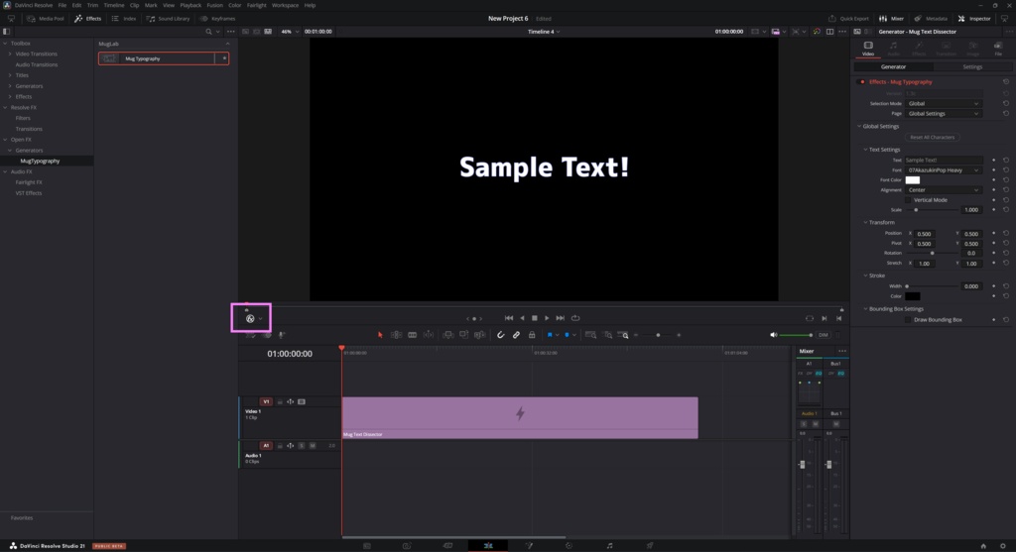Toggle the Inspector panel
This screenshot has height=552, width=1016.
click(x=974, y=19)
